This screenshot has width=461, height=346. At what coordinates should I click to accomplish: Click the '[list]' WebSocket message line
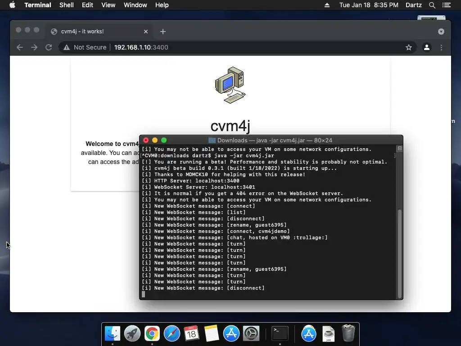coord(194,213)
